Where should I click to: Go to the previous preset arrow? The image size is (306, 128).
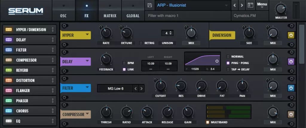click(235, 5)
